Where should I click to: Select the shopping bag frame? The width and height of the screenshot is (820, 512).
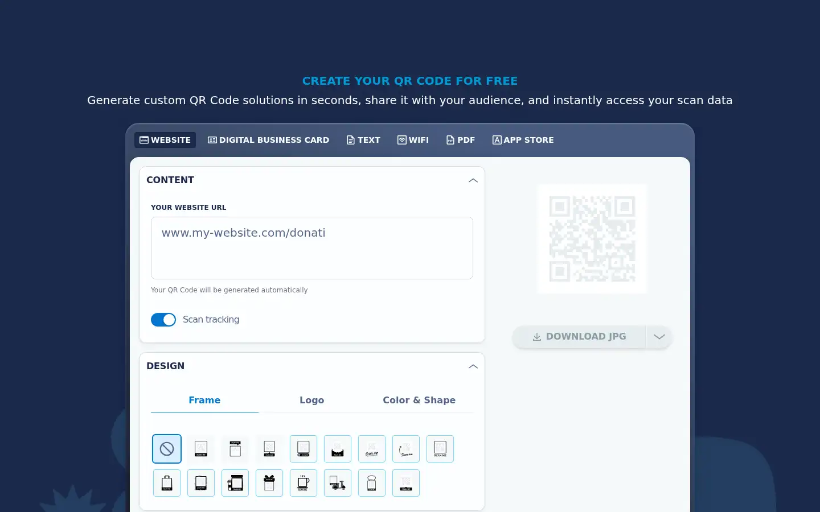point(167,483)
